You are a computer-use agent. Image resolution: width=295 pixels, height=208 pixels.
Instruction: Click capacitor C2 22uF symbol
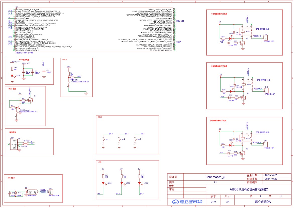click(24, 72)
